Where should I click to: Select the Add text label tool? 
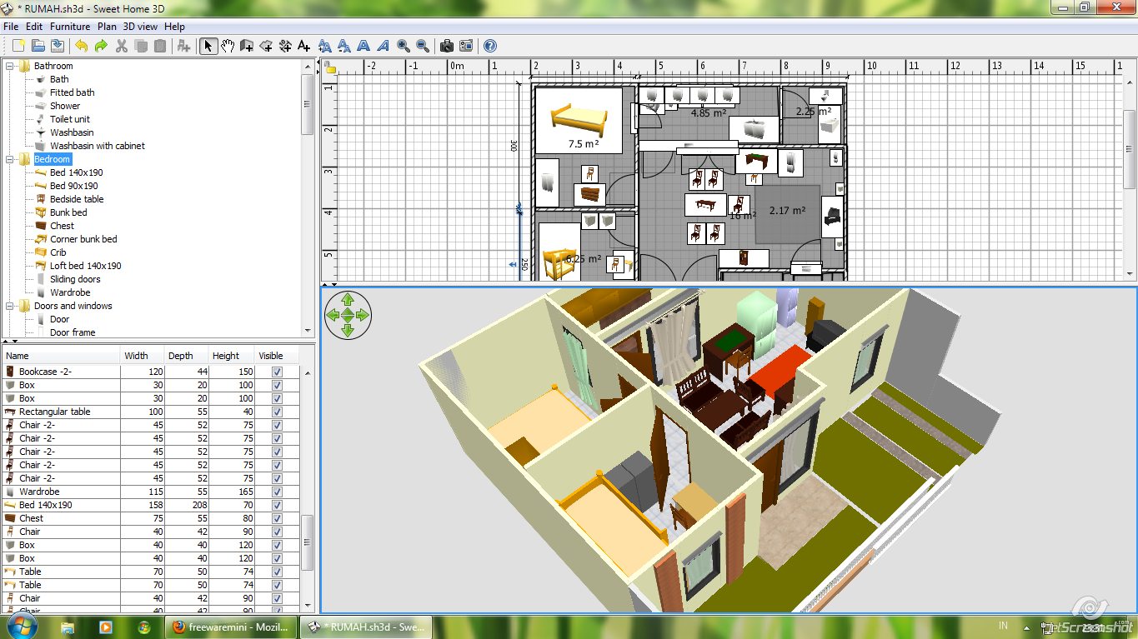point(304,46)
